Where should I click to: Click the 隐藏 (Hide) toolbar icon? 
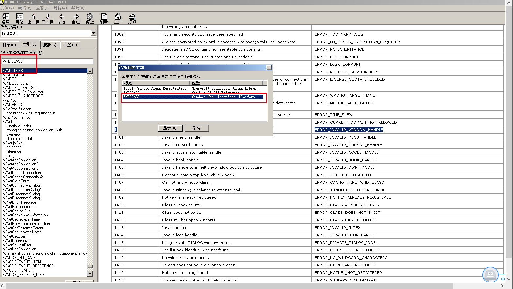coord(6,18)
